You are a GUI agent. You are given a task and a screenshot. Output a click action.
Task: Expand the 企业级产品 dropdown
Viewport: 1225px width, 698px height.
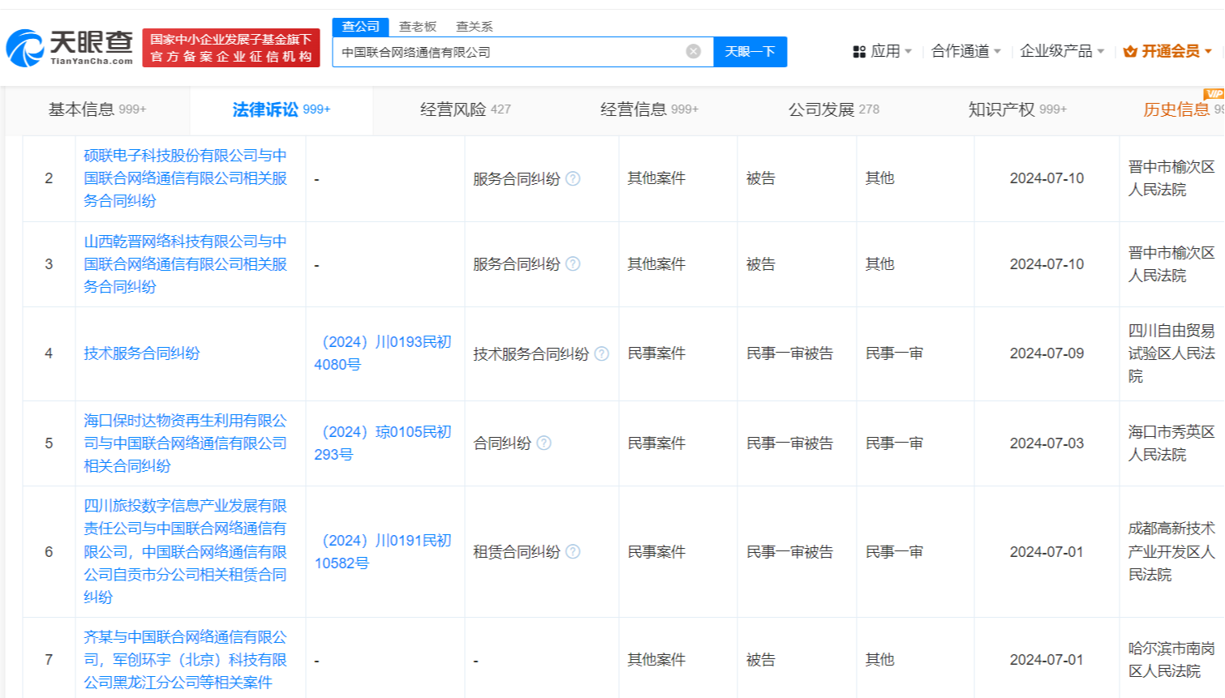pyautogui.click(x=1062, y=51)
